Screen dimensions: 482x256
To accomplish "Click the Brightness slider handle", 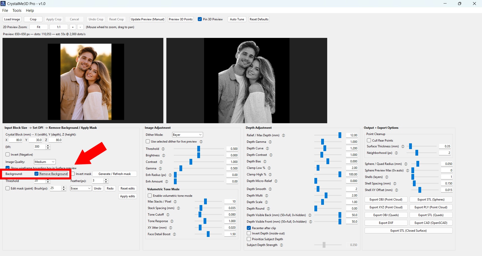I will [199, 155].
